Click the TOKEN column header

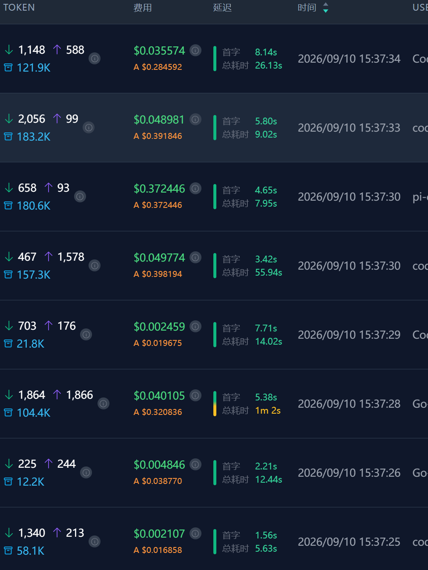(x=19, y=8)
